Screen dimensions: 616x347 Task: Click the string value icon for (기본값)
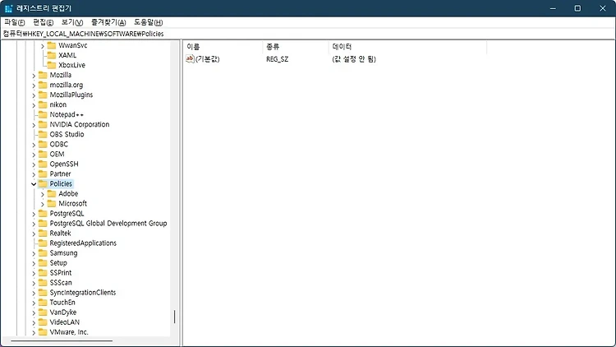pyautogui.click(x=190, y=59)
